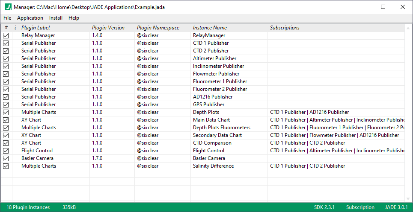Click Subscription in the status bar
This screenshot has height=212, width=413.
click(360, 207)
